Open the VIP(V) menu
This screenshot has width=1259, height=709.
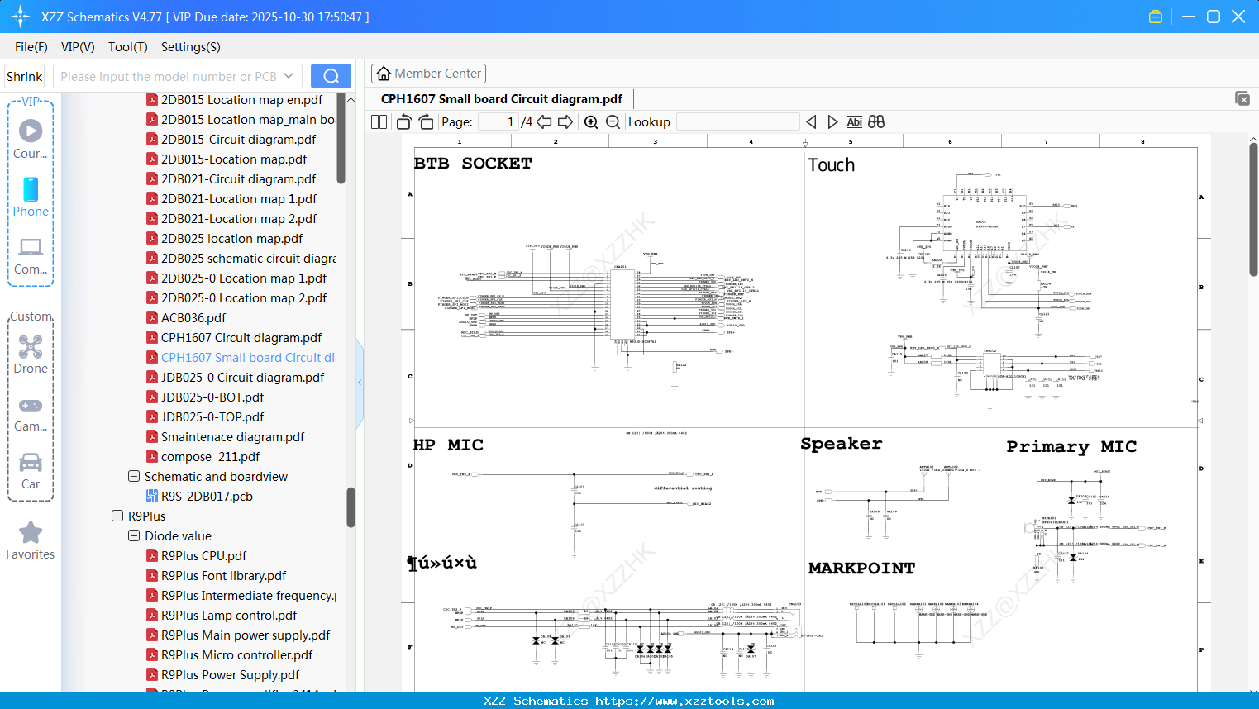pyautogui.click(x=78, y=47)
